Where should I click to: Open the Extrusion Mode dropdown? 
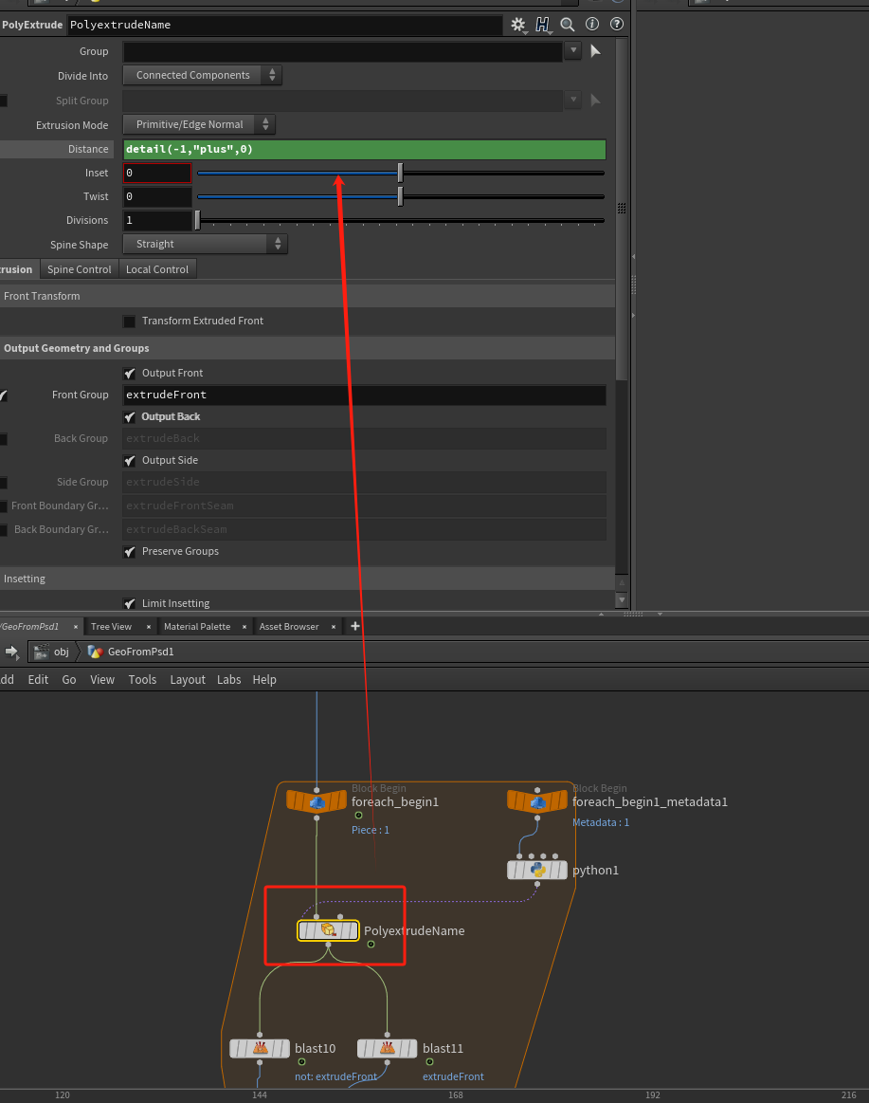point(198,125)
